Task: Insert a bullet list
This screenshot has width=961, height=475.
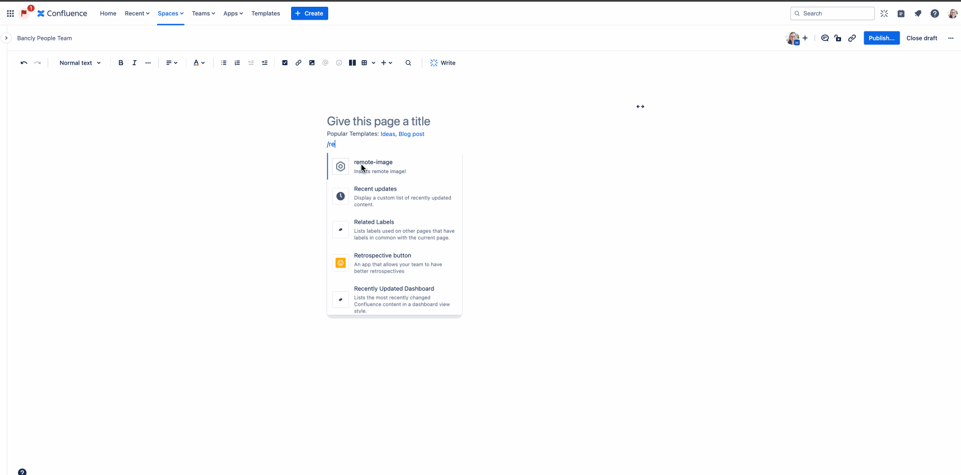Action: pos(224,63)
